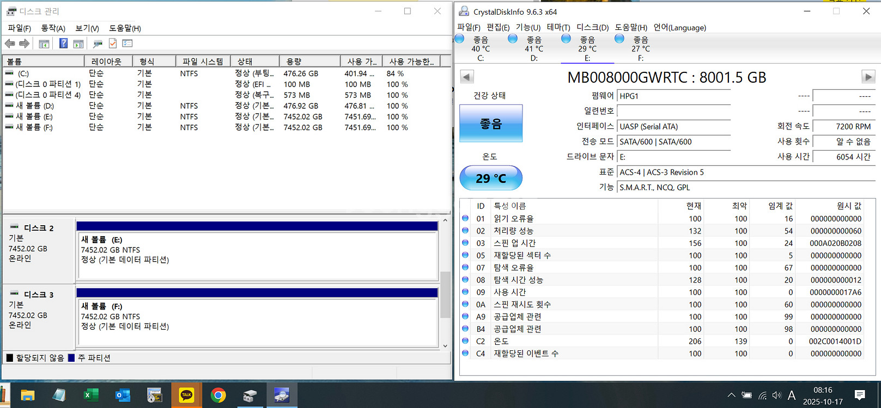Click the blue 주 파티션 legend swatch
Image resolution: width=881 pixels, height=408 pixels.
point(71,358)
